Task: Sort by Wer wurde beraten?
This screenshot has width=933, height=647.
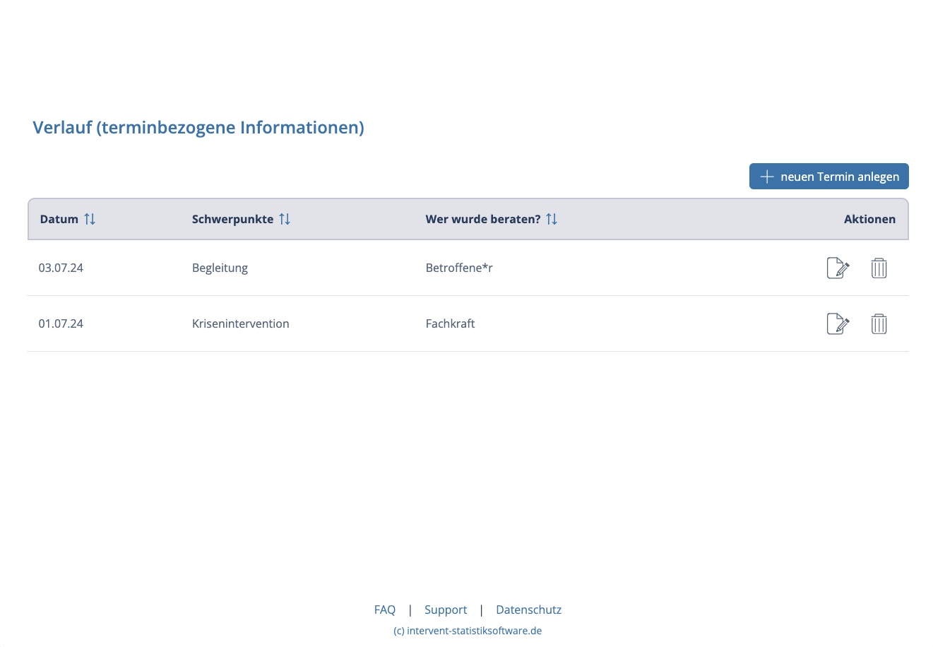Action: (x=552, y=219)
